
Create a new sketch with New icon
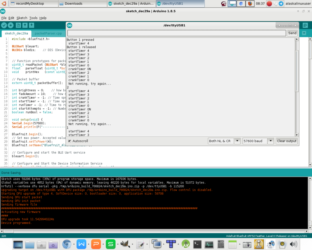[18, 25]
